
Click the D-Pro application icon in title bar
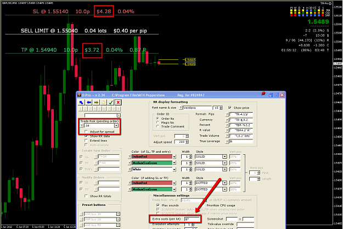[x=79, y=95]
